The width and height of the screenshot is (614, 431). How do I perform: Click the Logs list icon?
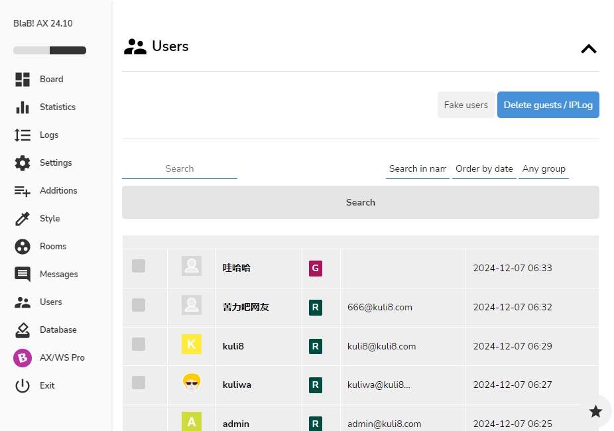[x=23, y=135]
